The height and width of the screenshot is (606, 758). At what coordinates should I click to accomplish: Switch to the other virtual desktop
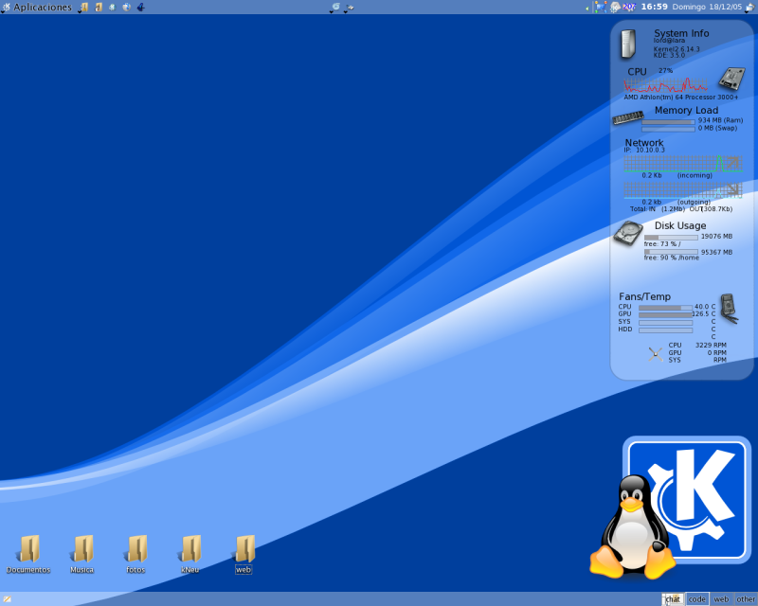tap(746, 599)
